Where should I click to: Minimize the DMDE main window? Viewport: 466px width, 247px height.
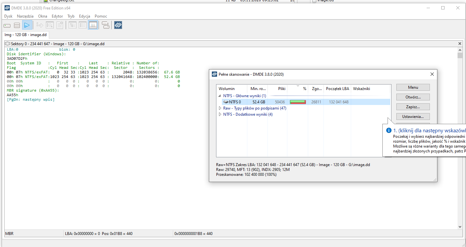pyautogui.click(x=428, y=8)
